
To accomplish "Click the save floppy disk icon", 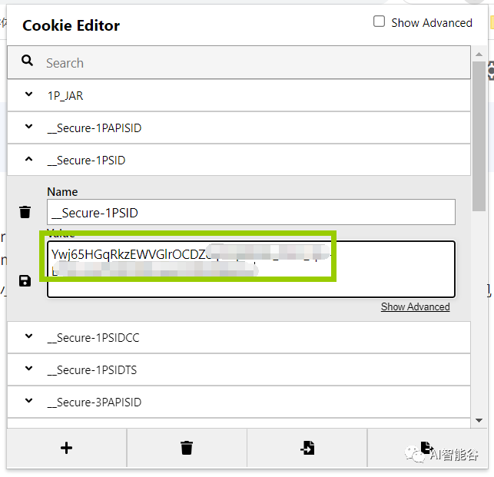I will pyautogui.click(x=25, y=281).
